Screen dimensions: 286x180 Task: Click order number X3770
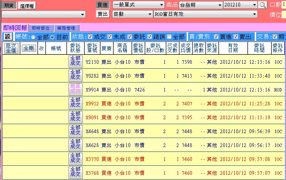(x=92, y=159)
